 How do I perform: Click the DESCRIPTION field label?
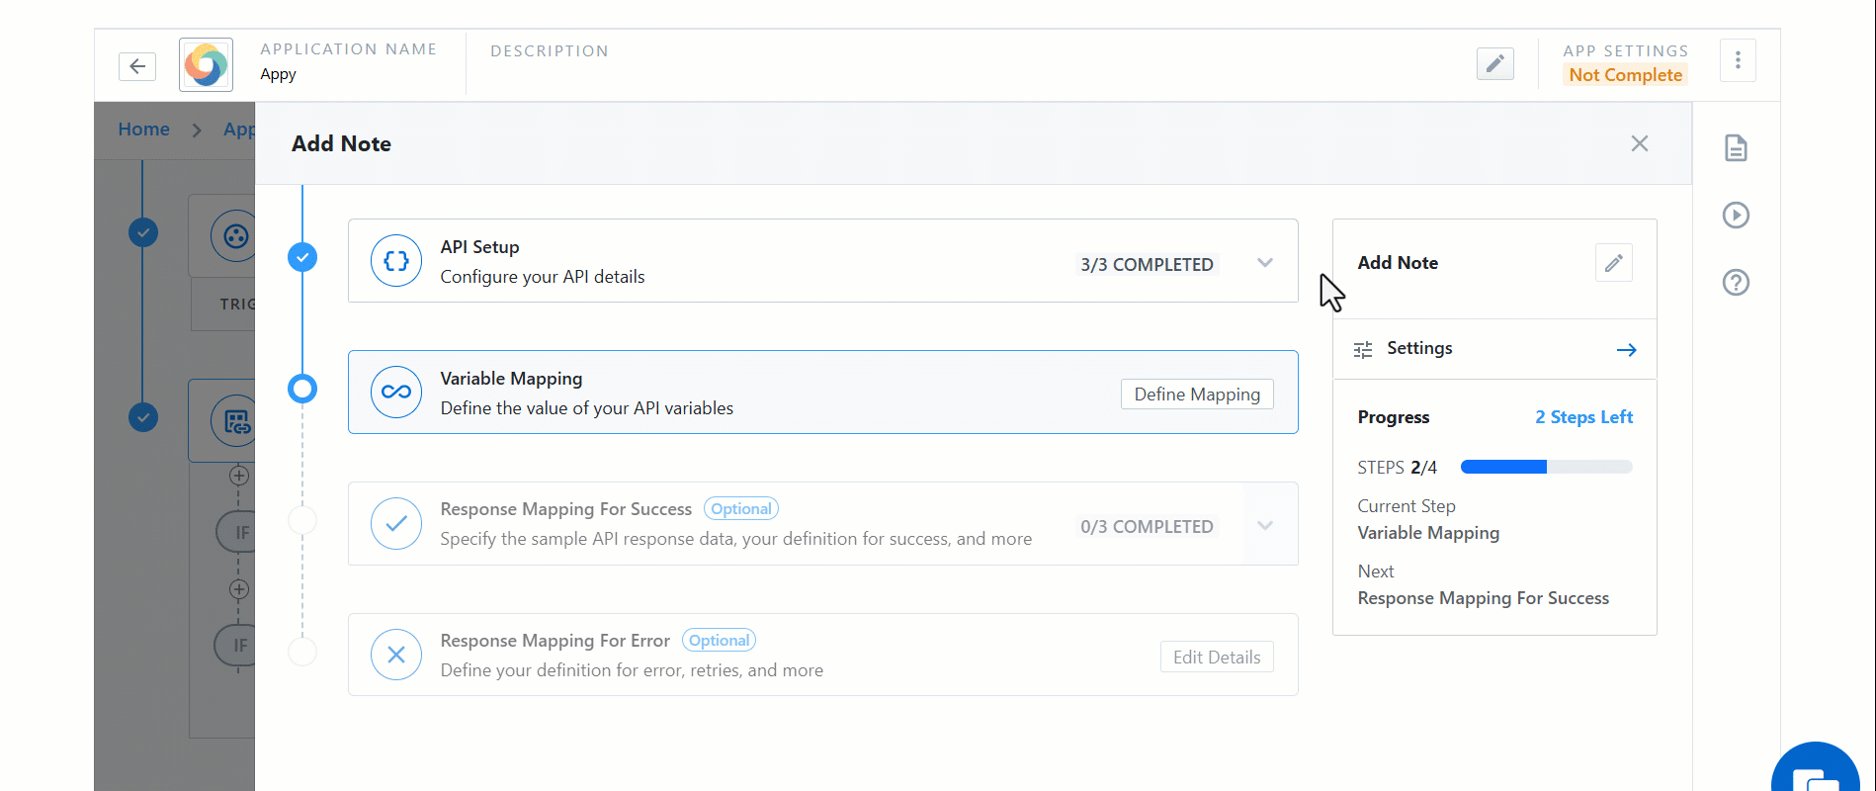550,51
